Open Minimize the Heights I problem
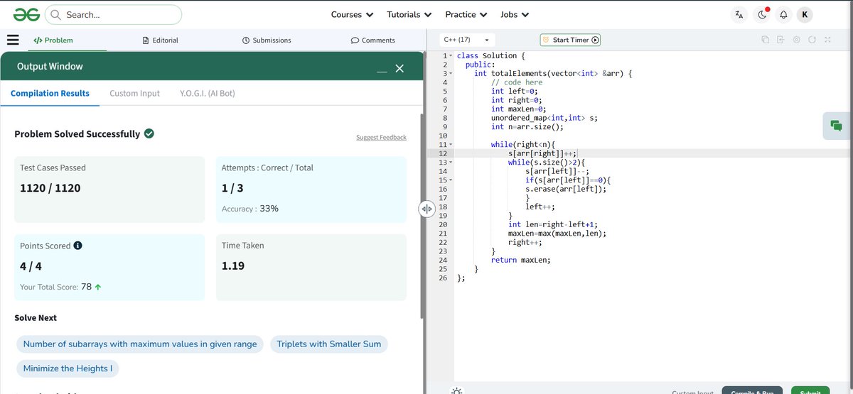853x394 pixels. point(68,368)
